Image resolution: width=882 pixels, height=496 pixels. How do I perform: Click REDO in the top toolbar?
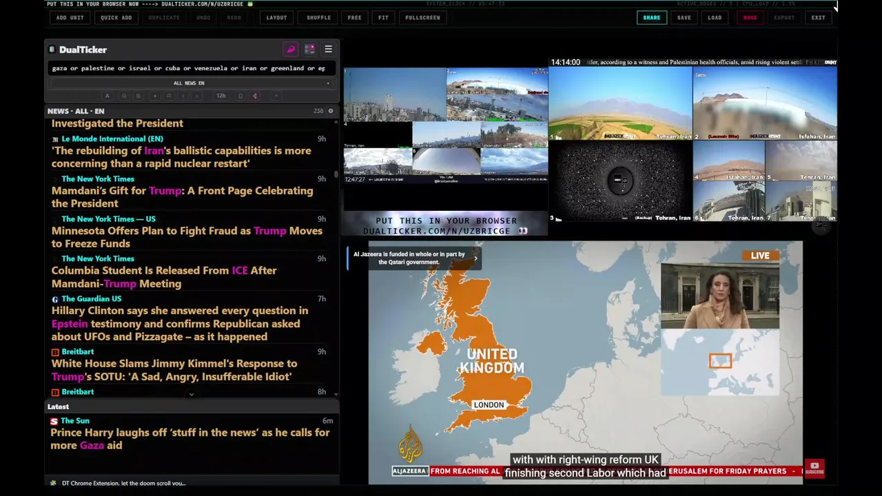point(234,18)
